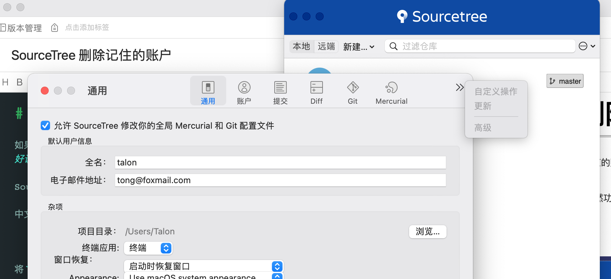Switch to the Diff preferences tab
Screen dimensions: 611x279
point(316,93)
